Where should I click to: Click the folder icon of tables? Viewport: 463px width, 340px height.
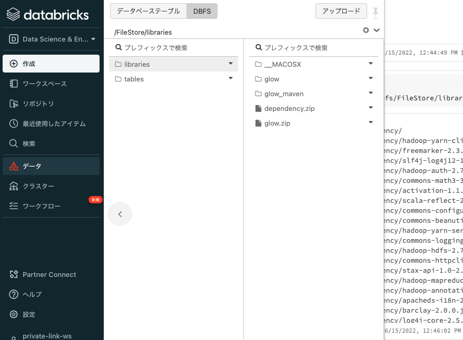(x=118, y=79)
